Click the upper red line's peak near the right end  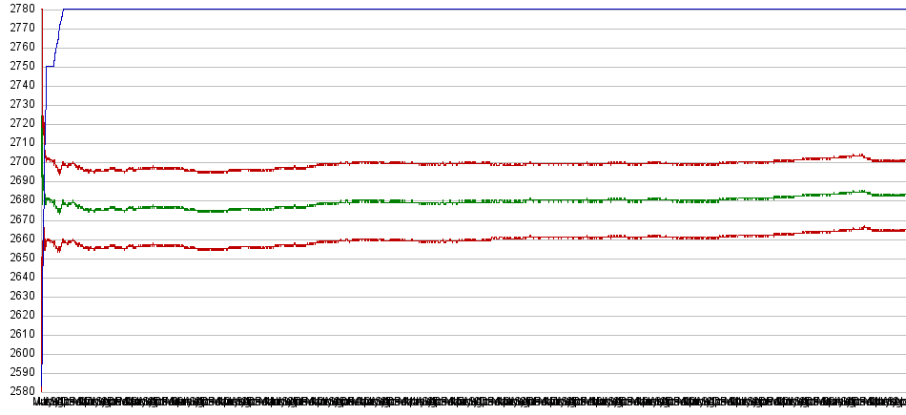coord(861,155)
